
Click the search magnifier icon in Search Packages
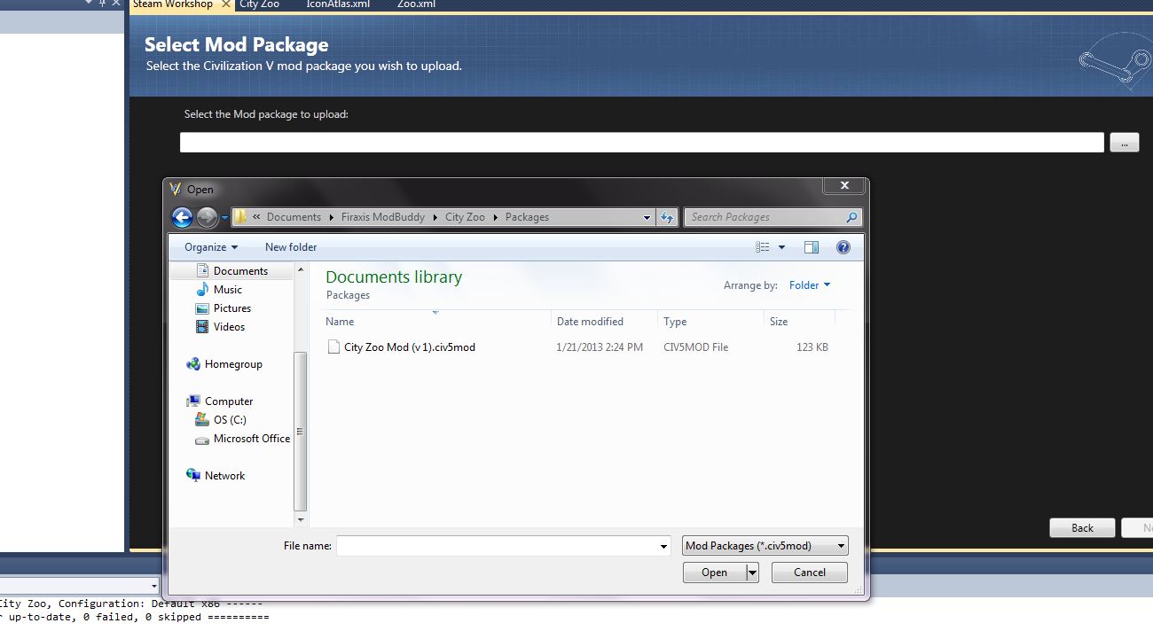click(851, 217)
